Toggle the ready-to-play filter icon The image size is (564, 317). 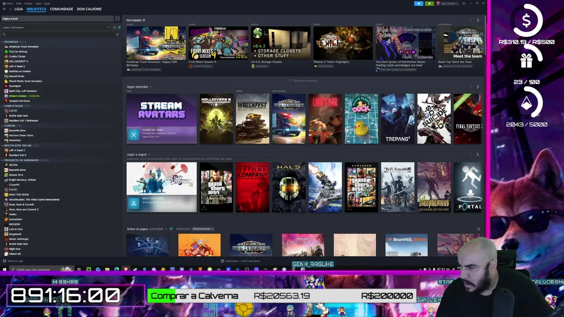(x=119, y=27)
